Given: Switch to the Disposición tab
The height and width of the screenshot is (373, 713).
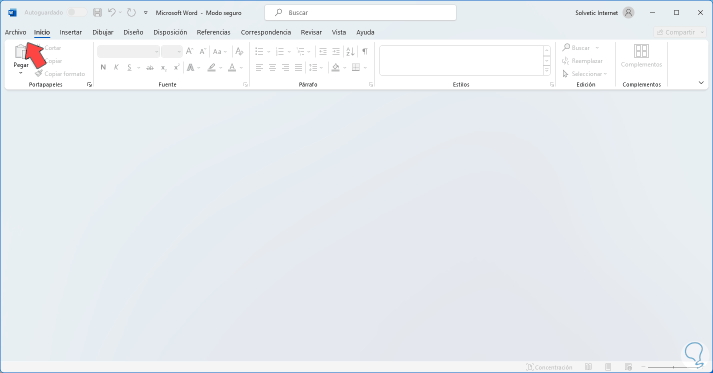Looking at the screenshot, I should [170, 32].
